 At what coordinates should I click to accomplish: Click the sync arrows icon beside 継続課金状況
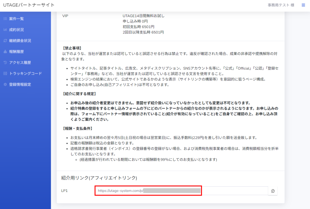click(5, 41)
